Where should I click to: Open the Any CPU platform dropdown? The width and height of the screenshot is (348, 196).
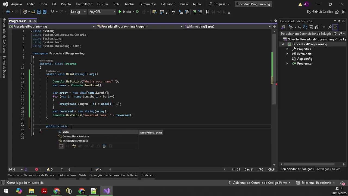click(x=102, y=12)
